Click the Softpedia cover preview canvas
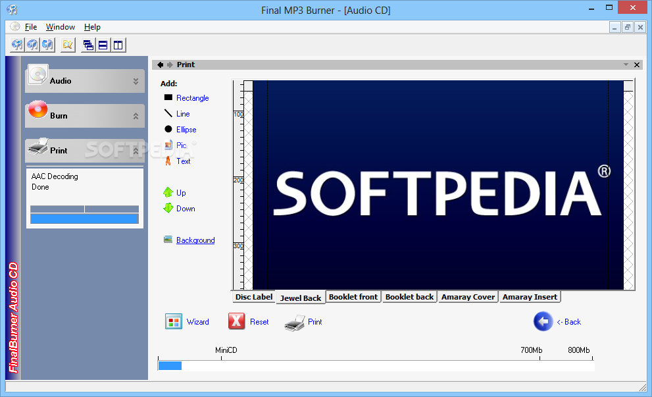Screen dimensions: 652x397 click(x=438, y=185)
